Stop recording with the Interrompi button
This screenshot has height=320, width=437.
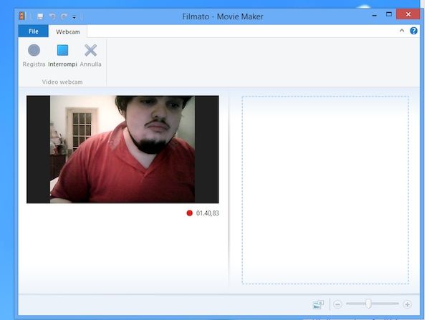62,55
